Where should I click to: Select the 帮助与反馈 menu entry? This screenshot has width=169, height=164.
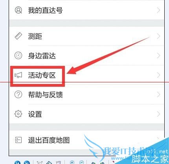(x=87, y=95)
